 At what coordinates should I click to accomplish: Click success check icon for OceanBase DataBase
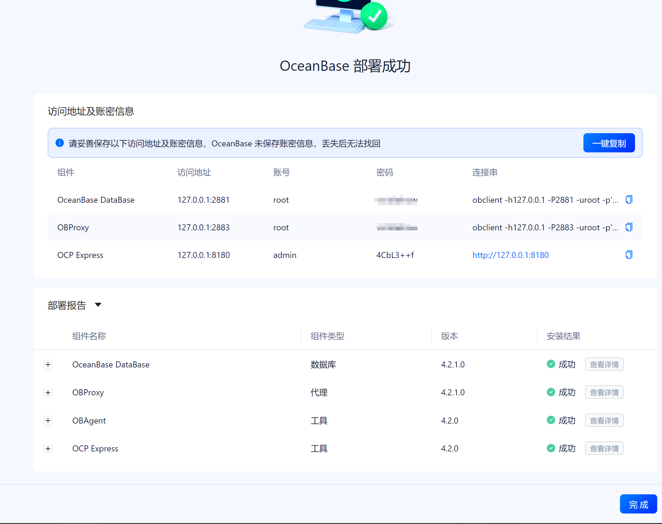pyautogui.click(x=551, y=364)
